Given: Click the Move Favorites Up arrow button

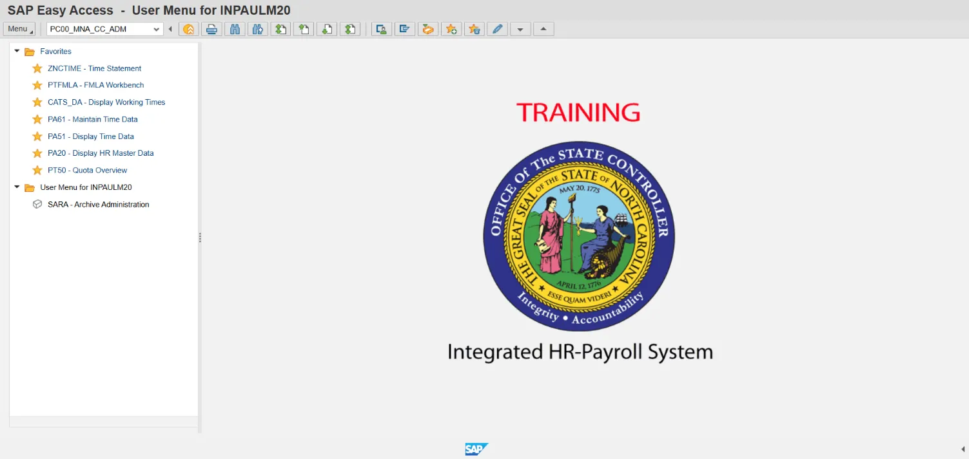Looking at the screenshot, I should point(543,30).
